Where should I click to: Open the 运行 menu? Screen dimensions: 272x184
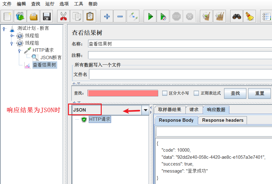click(x=50, y=4)
